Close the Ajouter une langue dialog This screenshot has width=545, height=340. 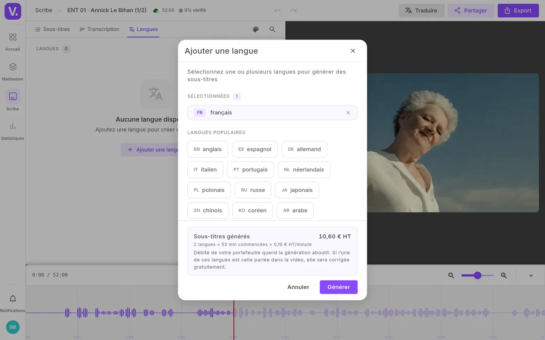click(353, 51)
